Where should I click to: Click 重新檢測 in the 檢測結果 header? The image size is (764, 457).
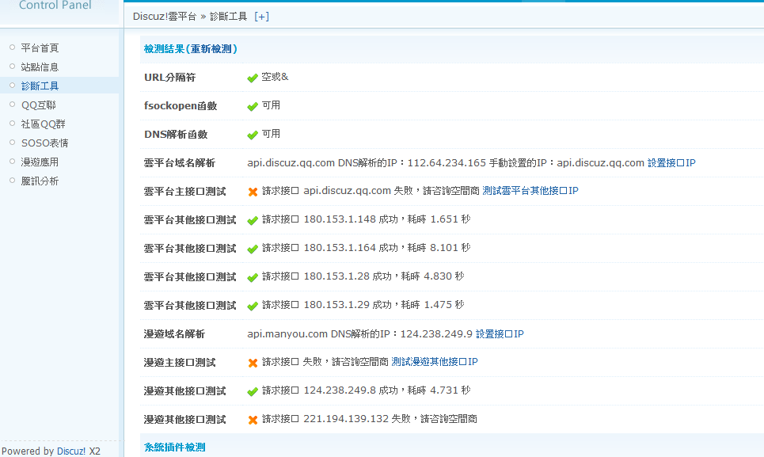point(211,49)
